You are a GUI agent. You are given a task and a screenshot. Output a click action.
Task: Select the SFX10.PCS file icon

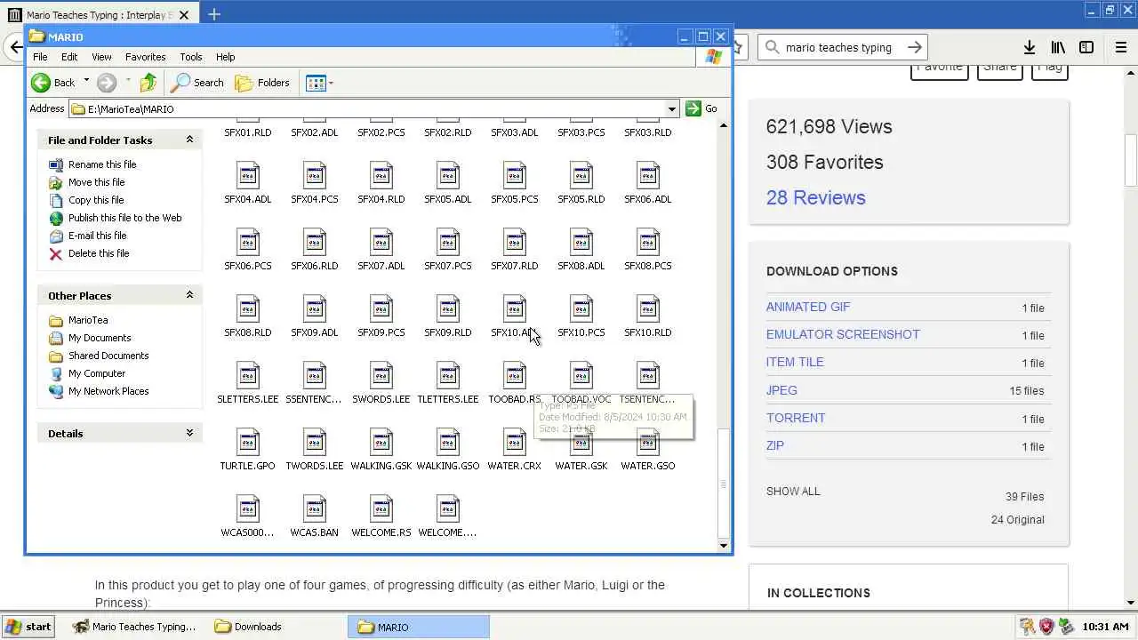point(581,309)
